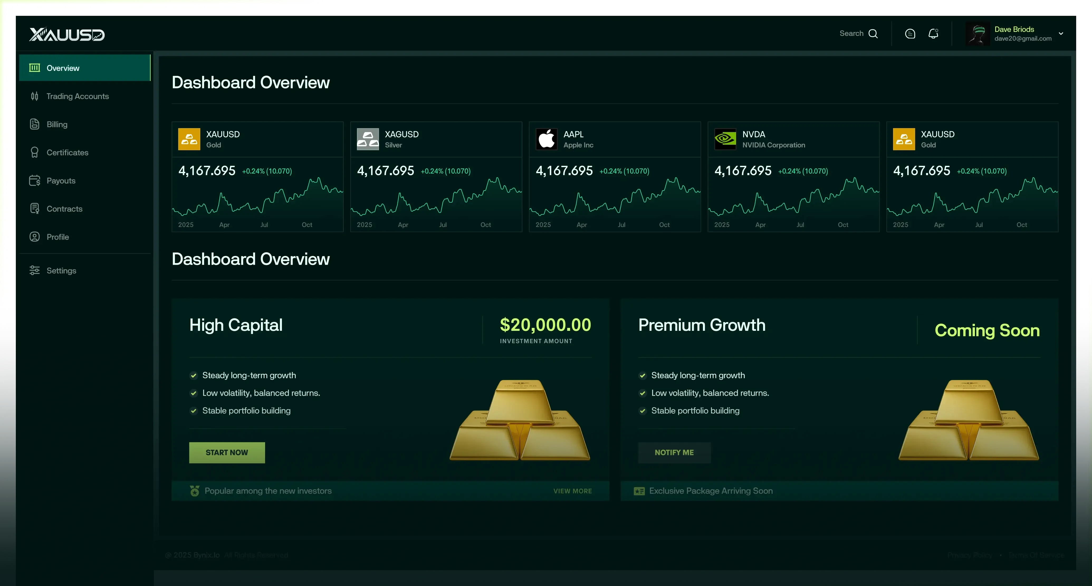1092x586 pixels.
Task: Open the search magnifier icon
Action: pos(873,33)
